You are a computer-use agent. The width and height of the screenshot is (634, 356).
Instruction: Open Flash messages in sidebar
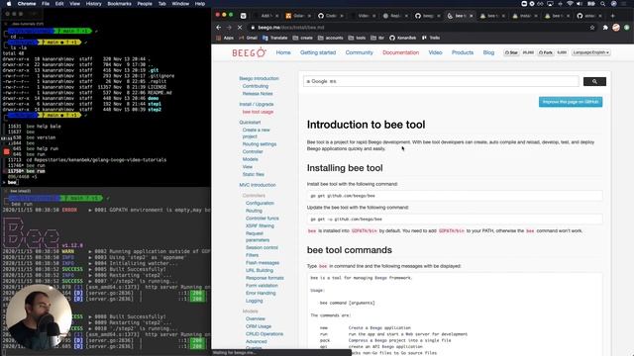[x=263, y=263]
